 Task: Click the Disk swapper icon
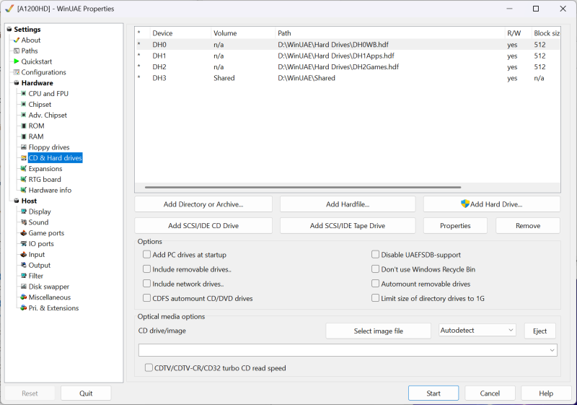tap(24, 286)
